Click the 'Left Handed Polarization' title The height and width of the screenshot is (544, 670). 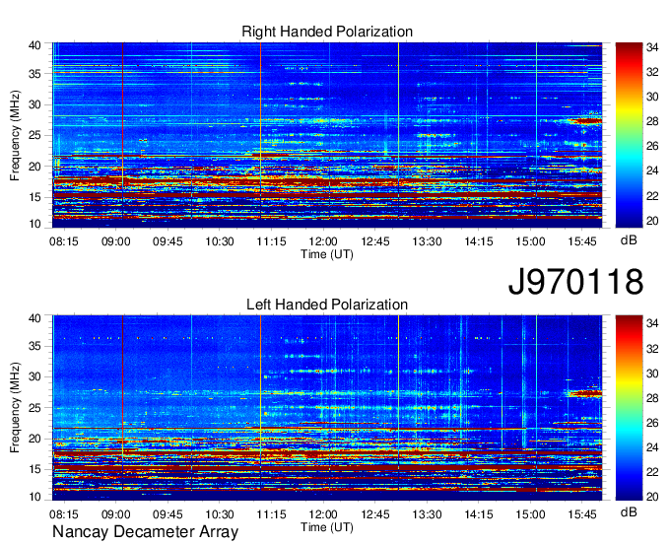(x=327, y=305)
